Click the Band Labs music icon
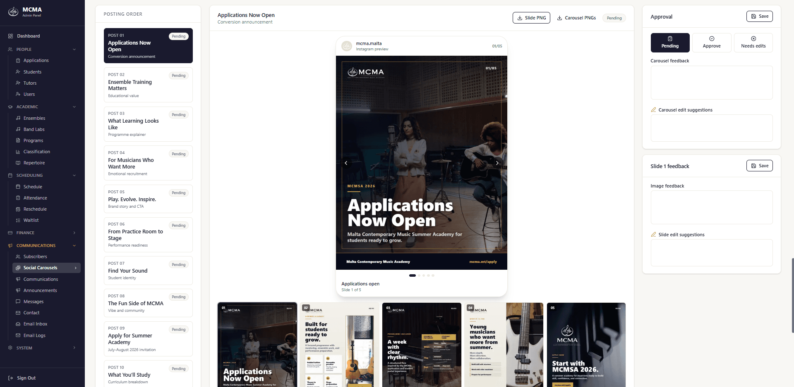The height and width of the screenshot is (387, 794). [18, 129]
